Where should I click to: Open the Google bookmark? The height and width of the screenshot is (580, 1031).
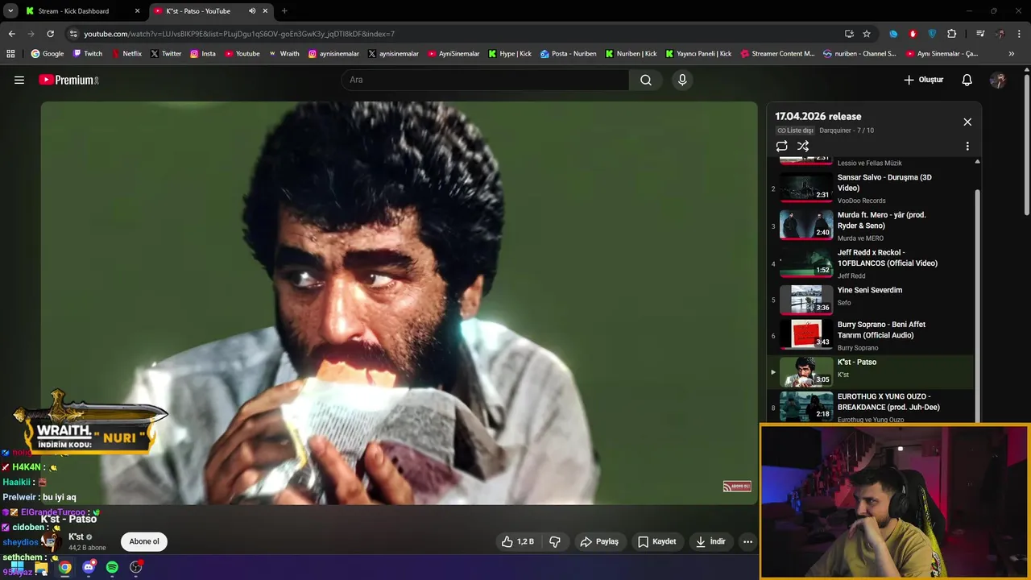(48, 54)
